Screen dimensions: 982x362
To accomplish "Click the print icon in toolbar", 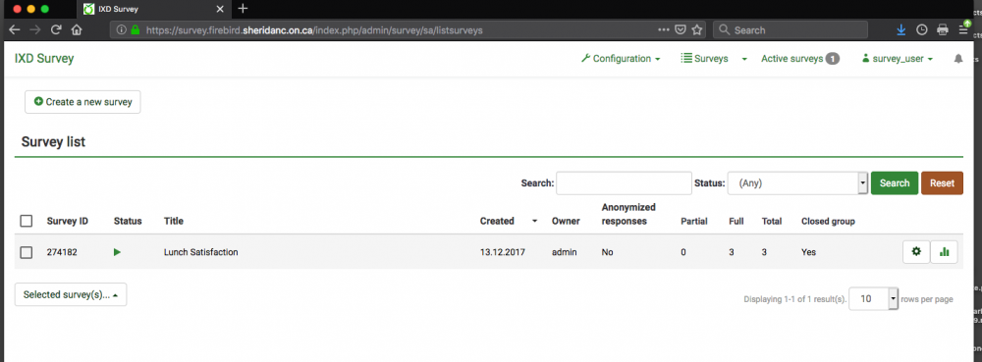I will 943,29.
